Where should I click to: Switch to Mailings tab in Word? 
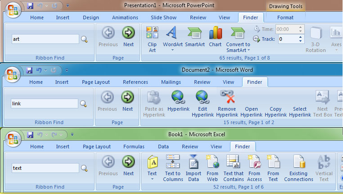click(x=171, y=82)
